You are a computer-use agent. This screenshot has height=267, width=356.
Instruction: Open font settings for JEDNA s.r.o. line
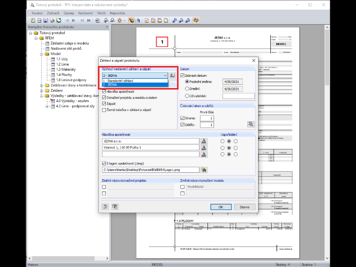tap(204, 141)
